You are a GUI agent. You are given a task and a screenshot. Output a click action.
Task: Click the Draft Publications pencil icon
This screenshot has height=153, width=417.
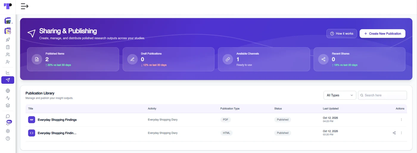[x=133, y=59]
